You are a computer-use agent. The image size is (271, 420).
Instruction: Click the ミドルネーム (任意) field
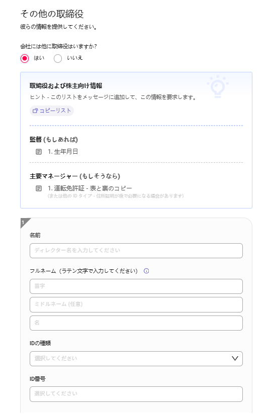pyautogui.click(x=136, y=304)
